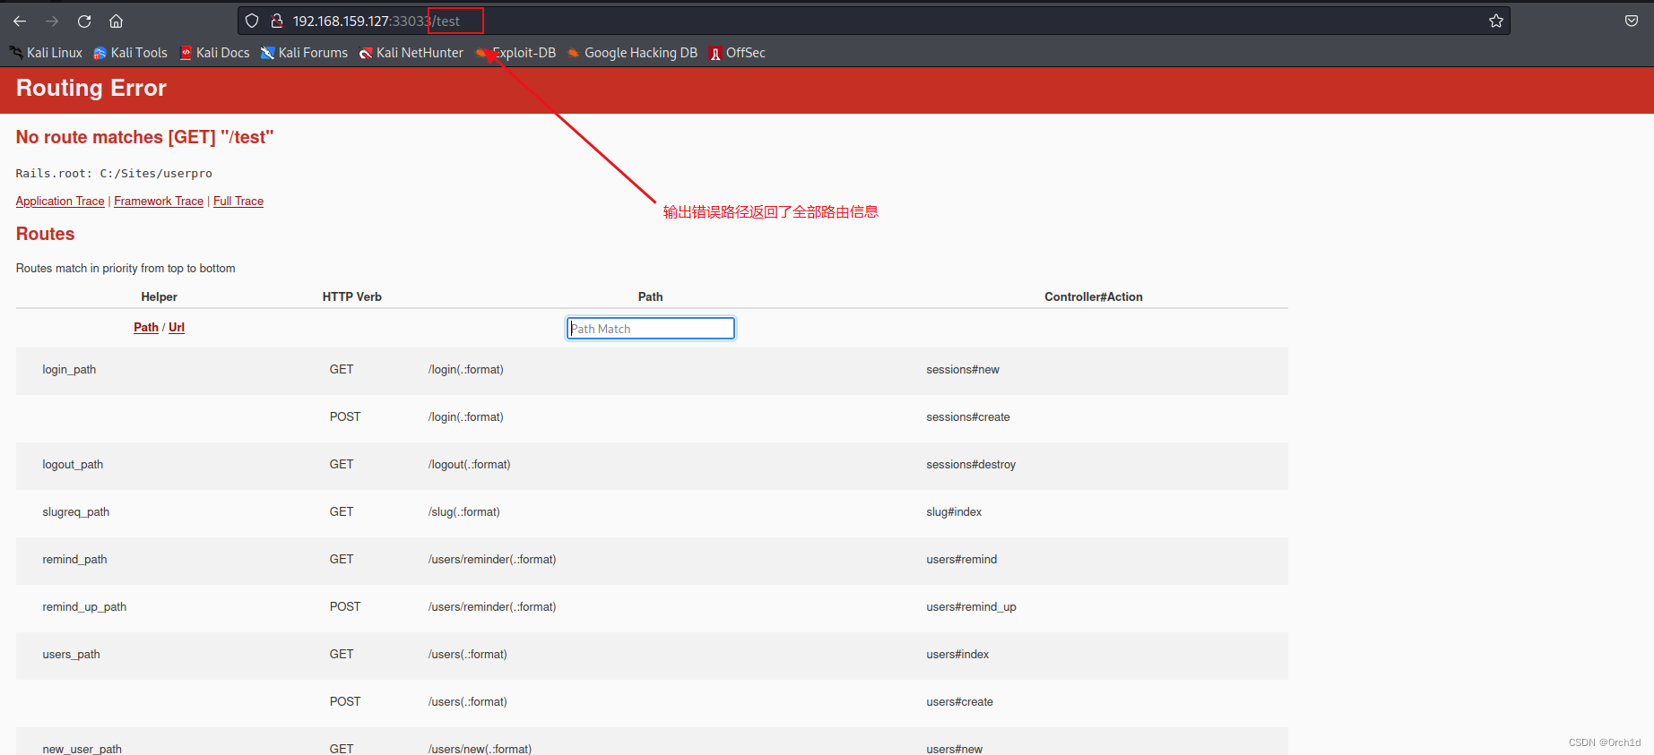Open the Google Hacking DB bookmark
This screenshot has height=755, width=1654.
[x=632, y=53]
